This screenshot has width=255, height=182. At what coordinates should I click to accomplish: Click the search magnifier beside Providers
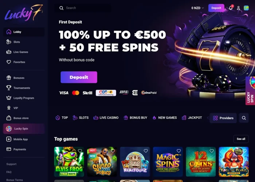click(x=244, y=118)
